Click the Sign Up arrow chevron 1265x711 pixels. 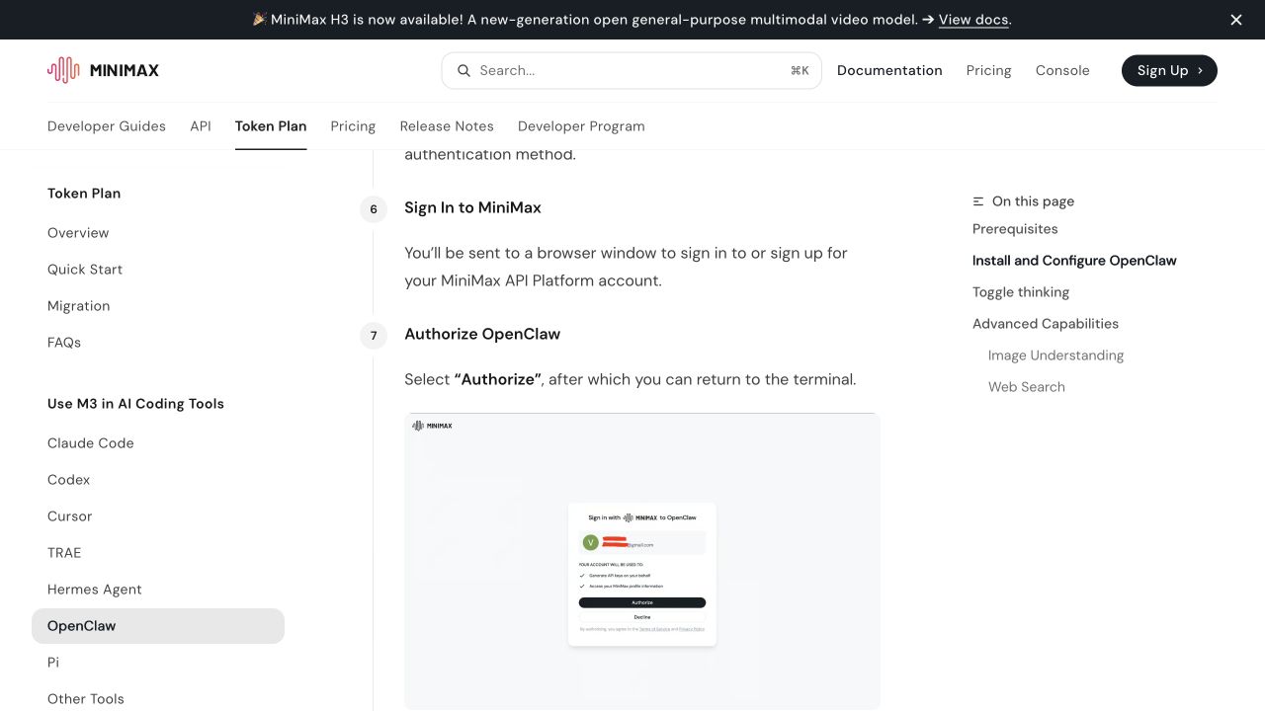click(x=1200, y=70)
